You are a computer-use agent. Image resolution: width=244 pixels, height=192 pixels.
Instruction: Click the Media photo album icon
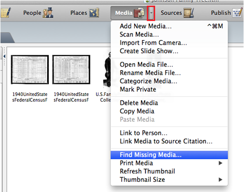(139, 13)
